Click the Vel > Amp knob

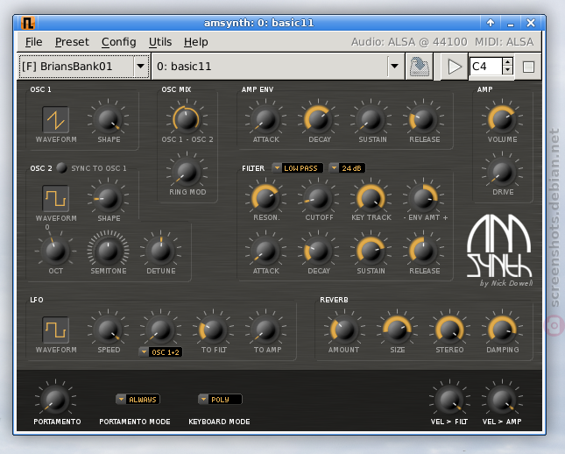pos(502,400)
